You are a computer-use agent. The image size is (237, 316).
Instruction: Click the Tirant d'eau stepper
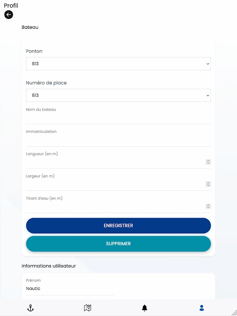click(x=208, y=206)
